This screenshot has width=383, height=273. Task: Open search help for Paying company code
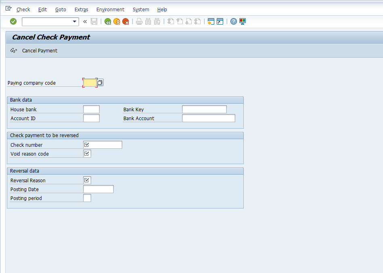point(100,83)
